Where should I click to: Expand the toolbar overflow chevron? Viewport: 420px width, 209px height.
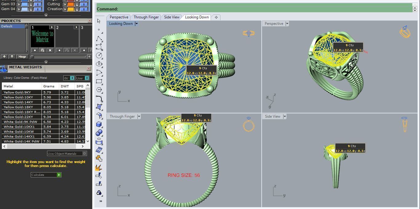point(101,201)
